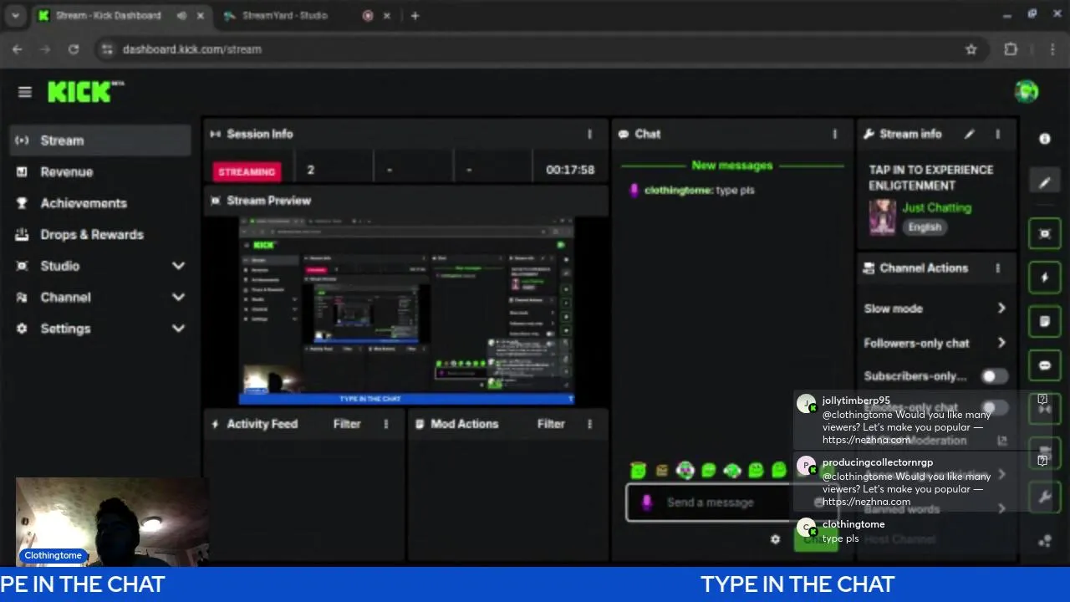Click the stream preview widget in right toolbar

point(1044,234)
